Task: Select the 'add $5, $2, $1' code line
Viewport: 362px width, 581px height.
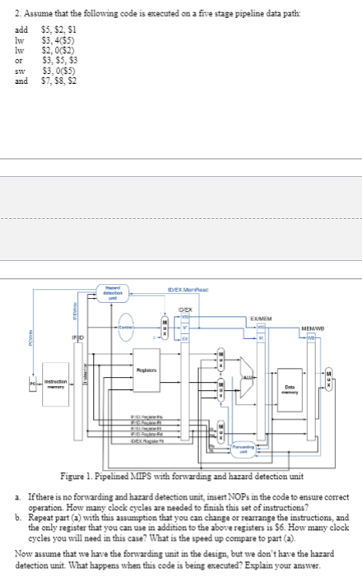Action: [x=45, y=30]
